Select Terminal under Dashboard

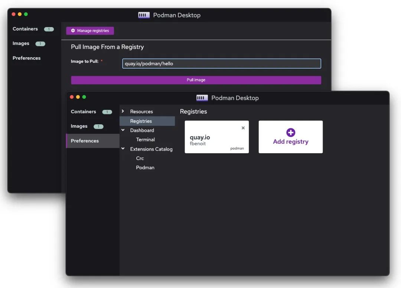click(x=145, y=140)
